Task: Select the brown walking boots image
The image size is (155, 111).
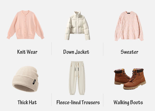Action: pyautogui.click(x=130, y=79)
